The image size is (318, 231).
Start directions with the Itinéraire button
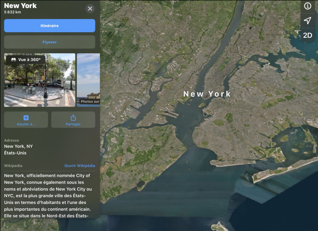pyautogui.click(x=49, y=25)
